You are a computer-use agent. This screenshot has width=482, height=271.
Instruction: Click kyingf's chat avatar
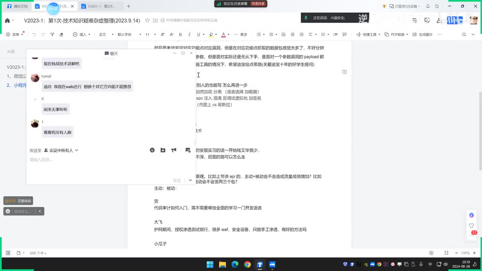(x=35, y=78)
